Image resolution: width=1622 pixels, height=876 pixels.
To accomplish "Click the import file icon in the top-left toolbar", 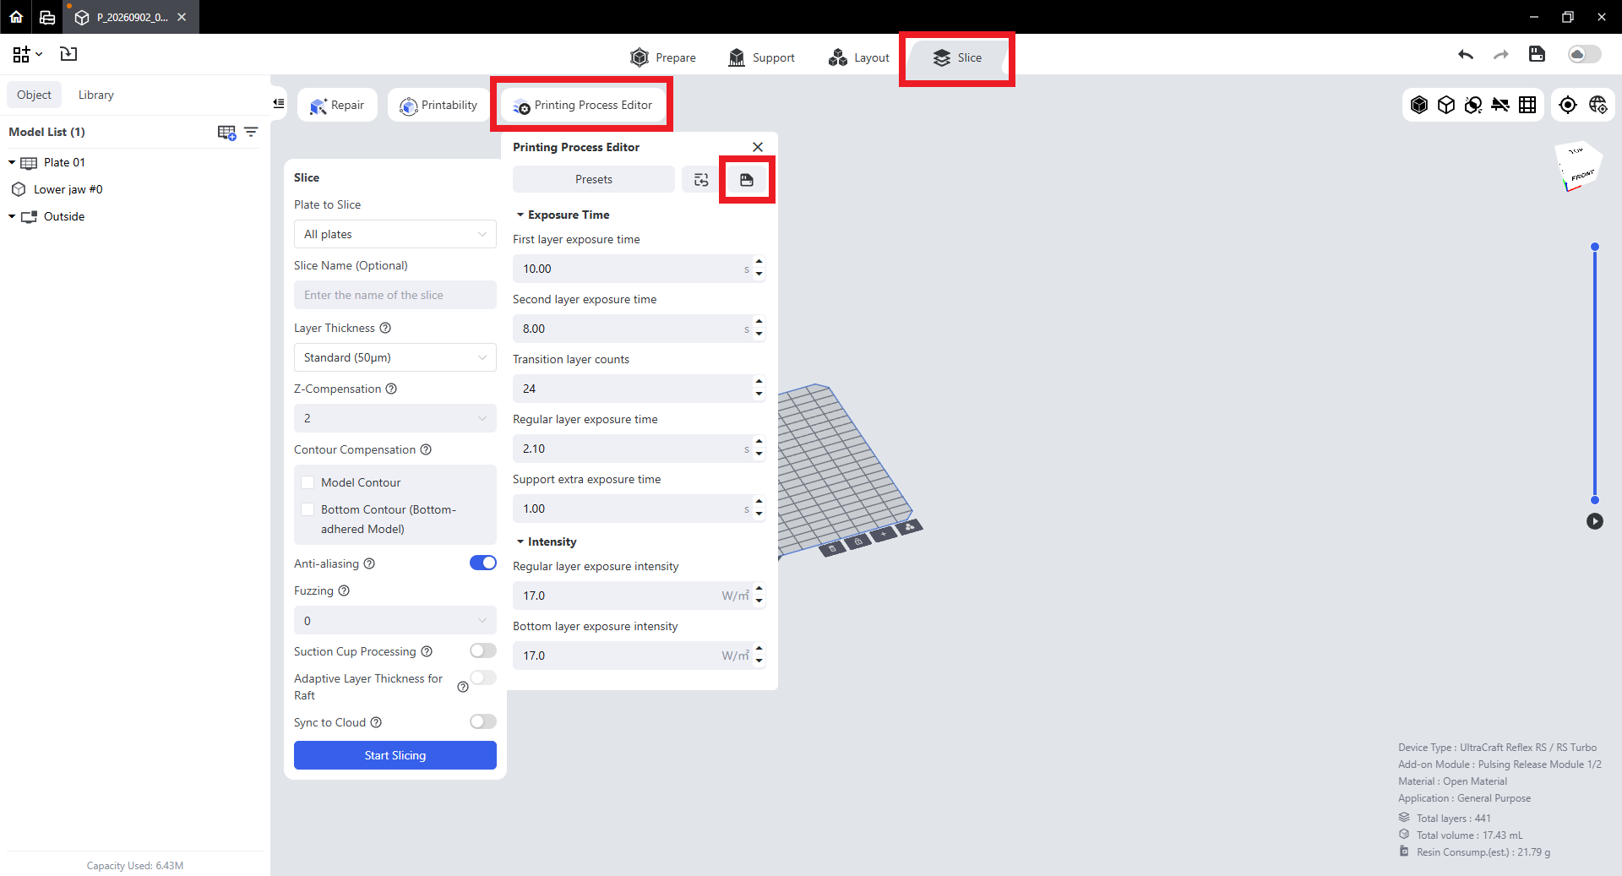I will coord(68,54).
